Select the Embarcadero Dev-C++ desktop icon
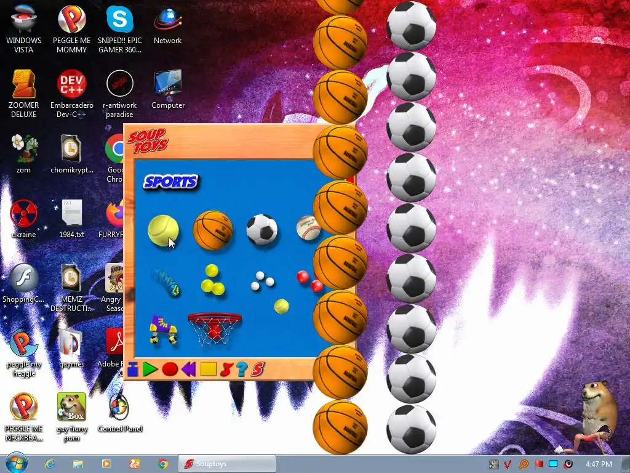Viewport: 630px width, 473px height. click(71, 94)
